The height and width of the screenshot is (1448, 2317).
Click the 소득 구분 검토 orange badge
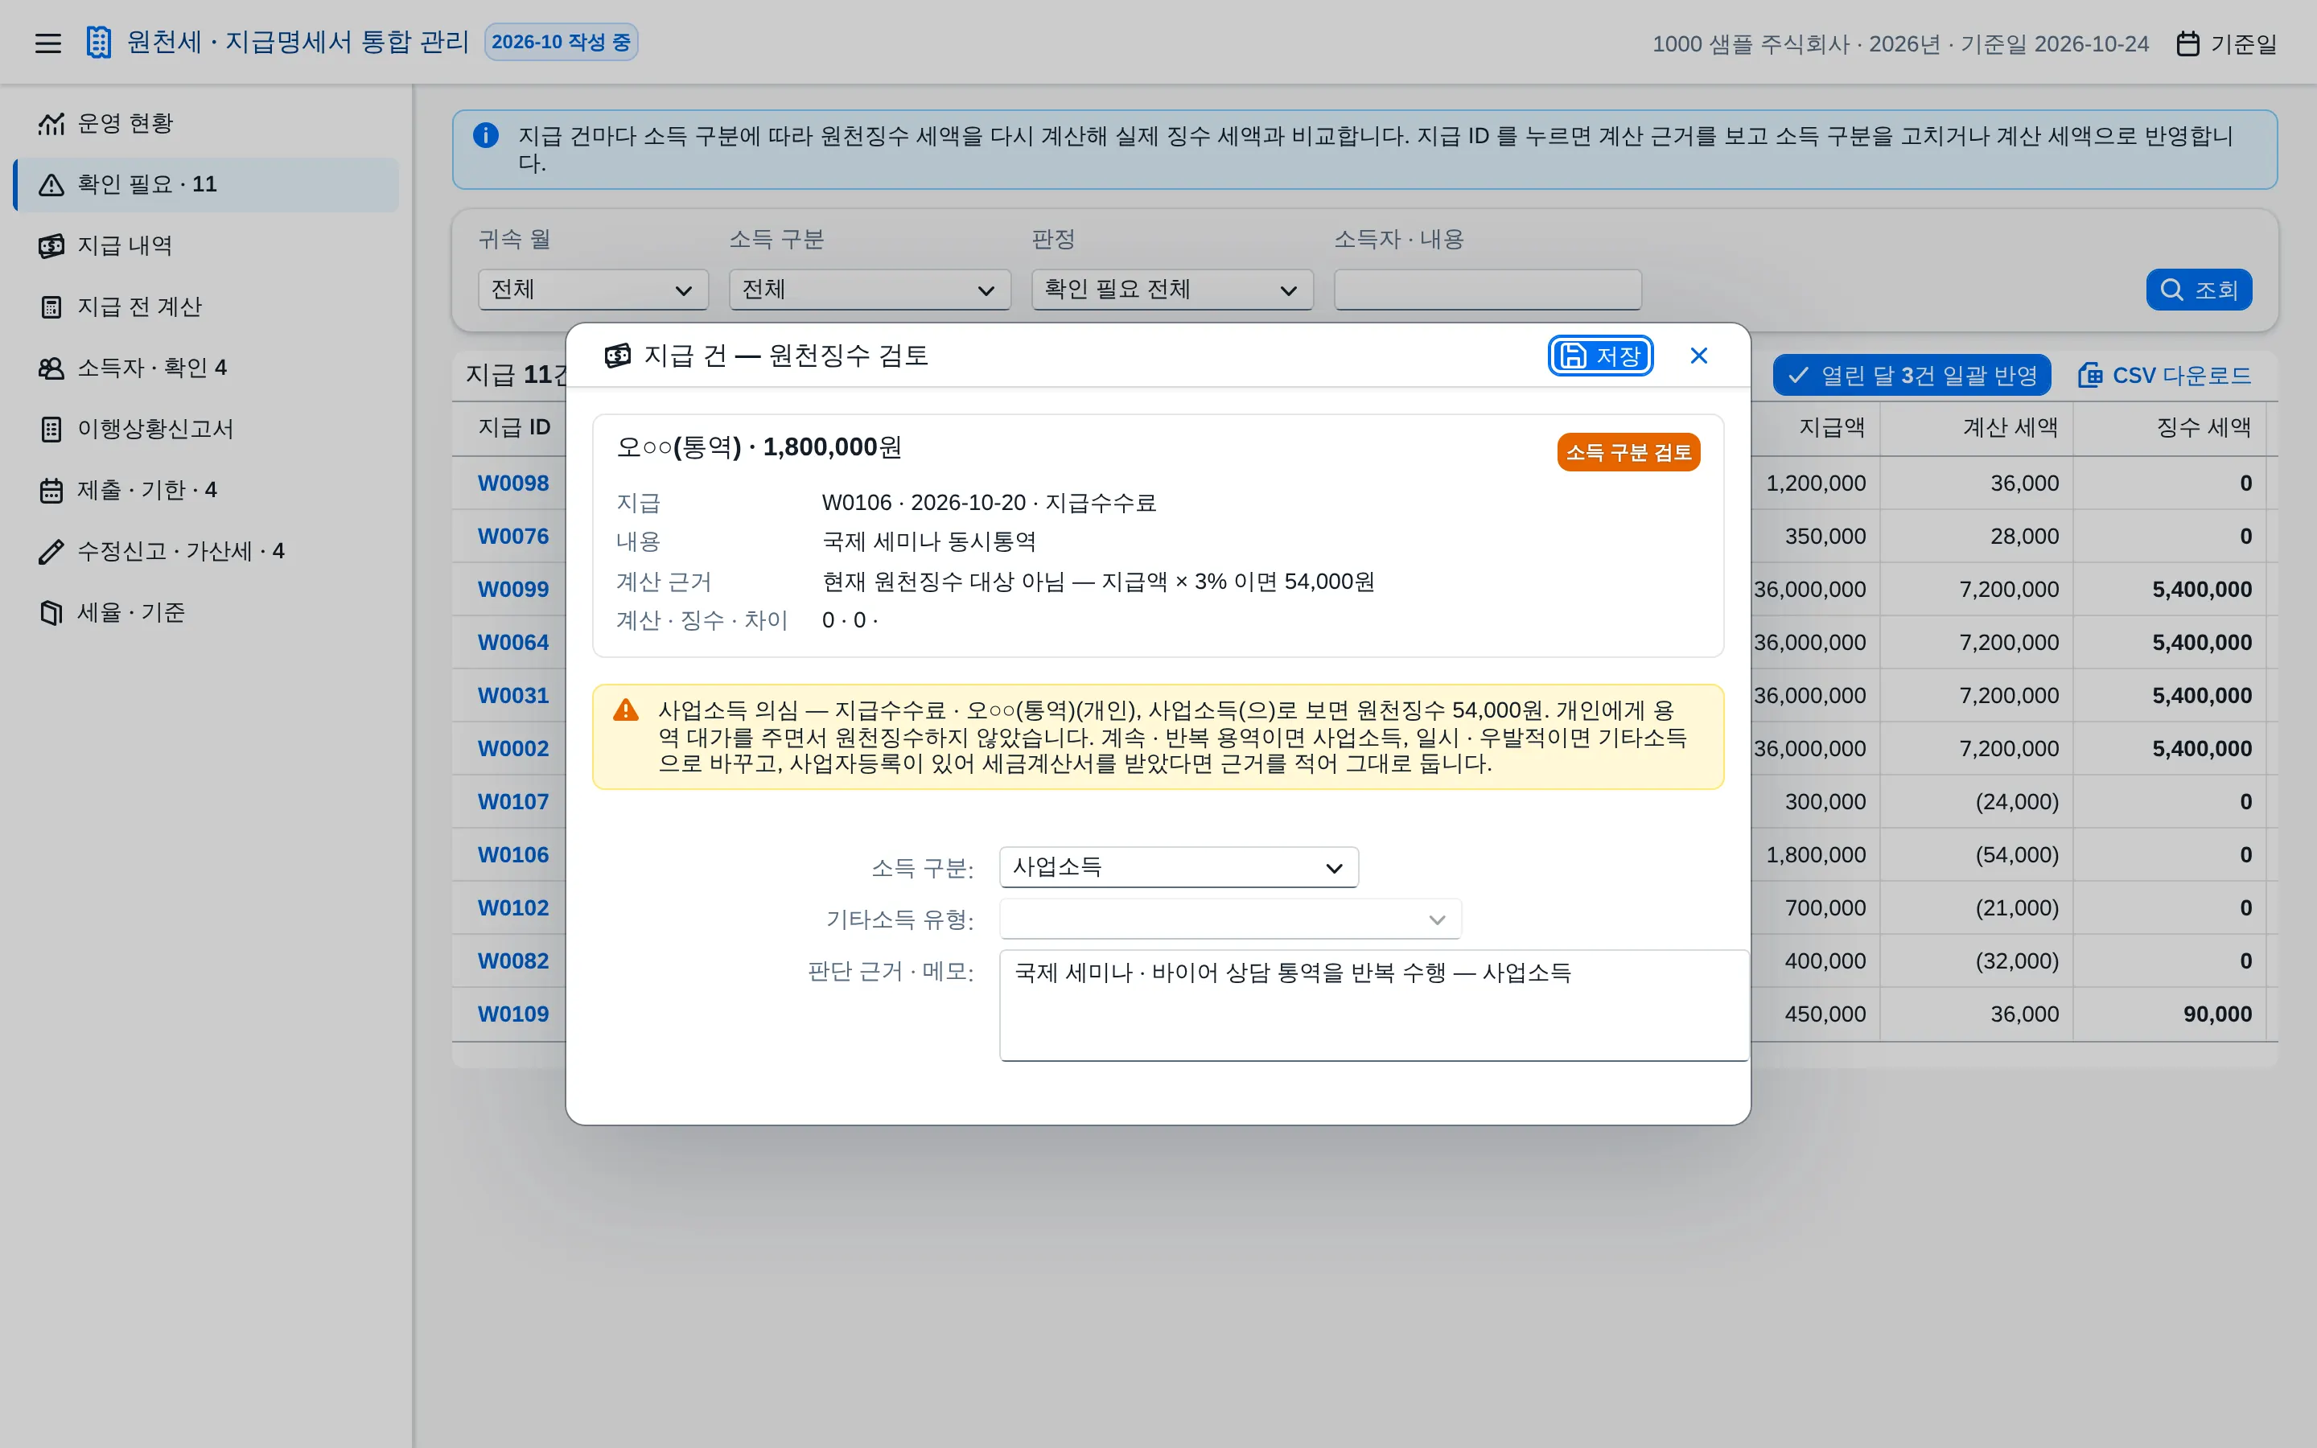pyautogui.click(x=1628, y=453)
